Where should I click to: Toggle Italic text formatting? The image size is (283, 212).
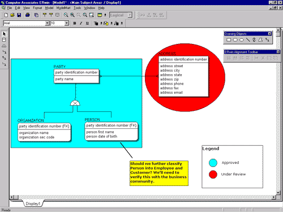coord(81,23)
